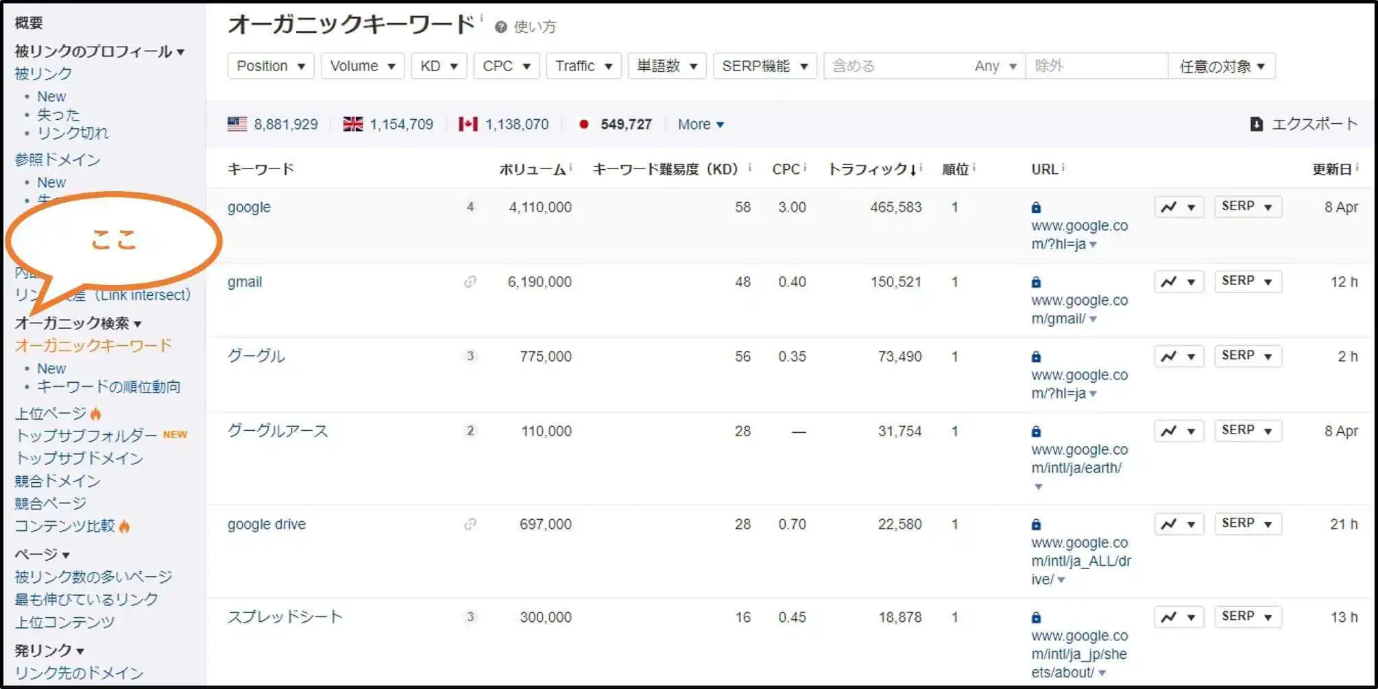Click the flame icon next to 上位ページ

coord(95,414)
